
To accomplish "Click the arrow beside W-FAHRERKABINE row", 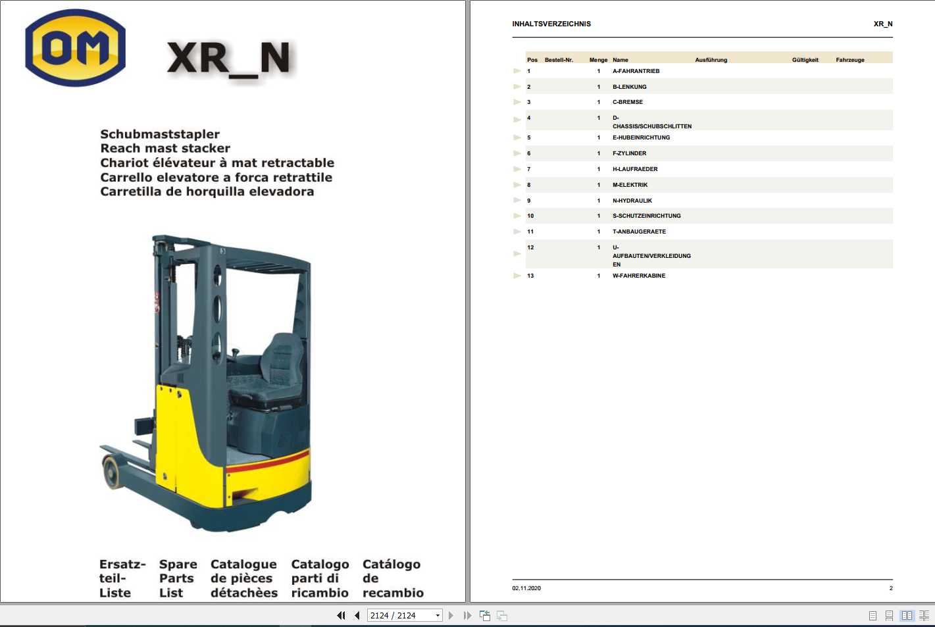I will click(517, 276).
